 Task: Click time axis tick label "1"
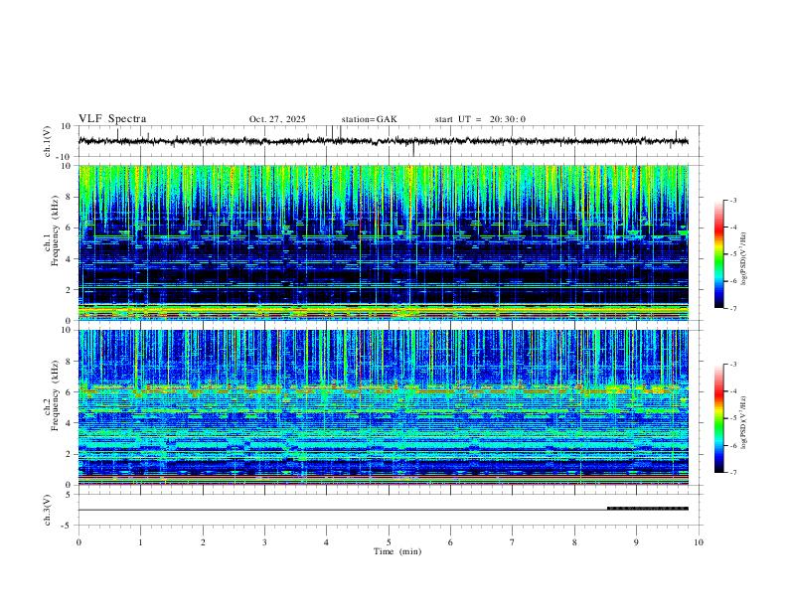point(140,542)
